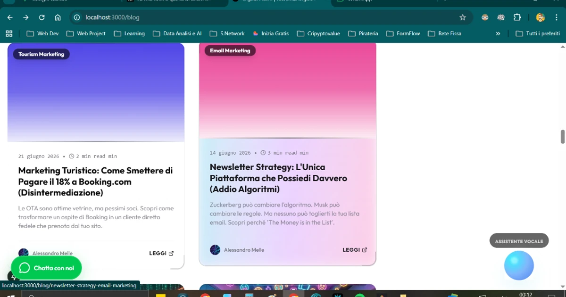Click LEGGI on the Newsletter Strategy card
This screenshot has height=297, width=566.
point(354,250)
